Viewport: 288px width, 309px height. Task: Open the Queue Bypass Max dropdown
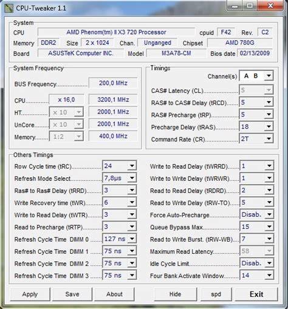(x=256, y=226)
